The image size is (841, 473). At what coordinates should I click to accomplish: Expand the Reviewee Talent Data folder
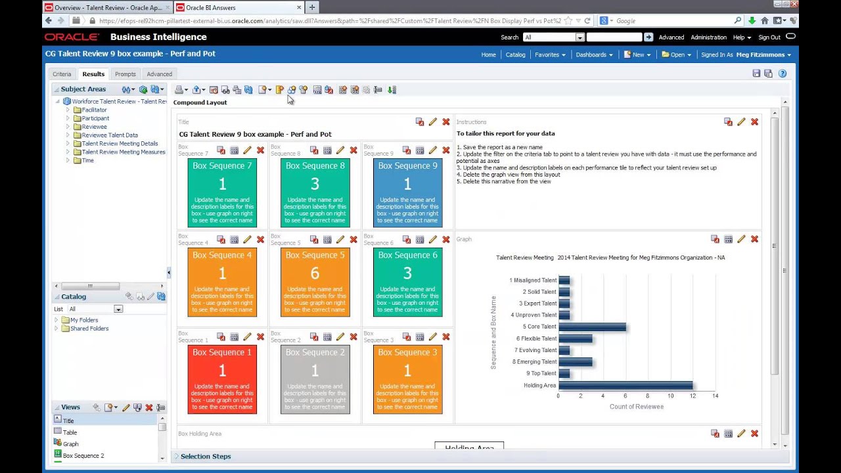[x=68, y=135]
